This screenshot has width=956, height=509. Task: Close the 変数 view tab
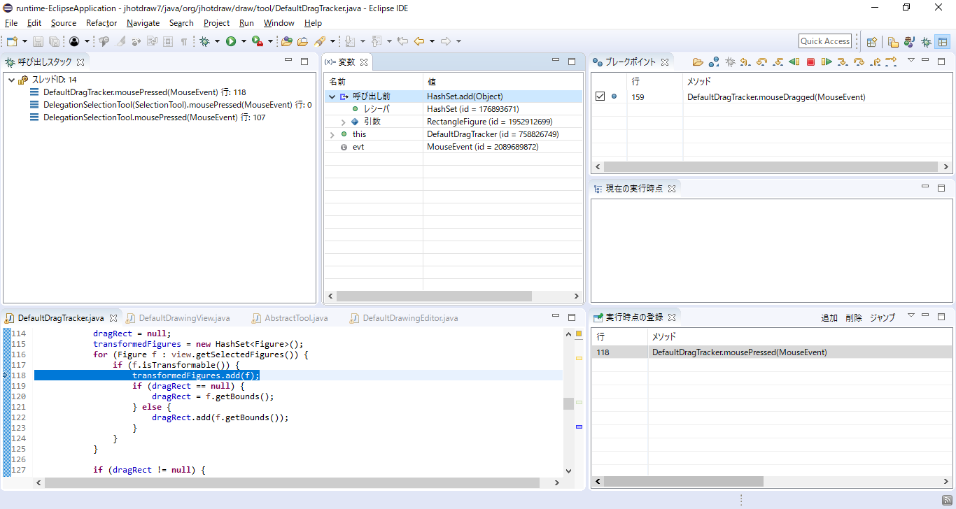pyautogui.click(x=364, y=62)
